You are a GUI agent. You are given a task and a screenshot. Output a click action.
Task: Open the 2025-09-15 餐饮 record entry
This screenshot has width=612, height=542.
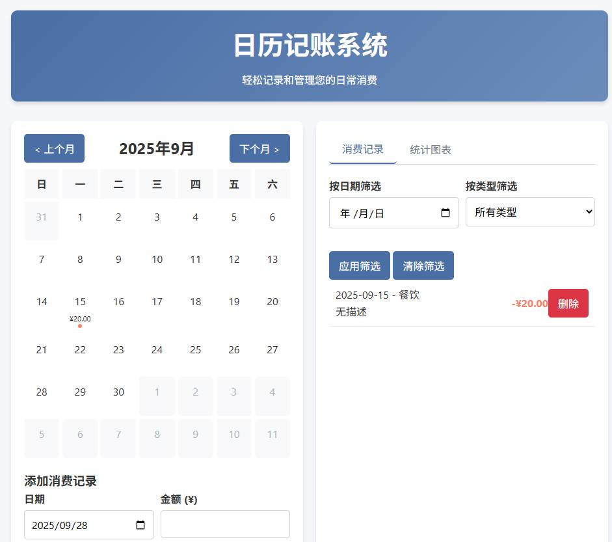(416, 303)
